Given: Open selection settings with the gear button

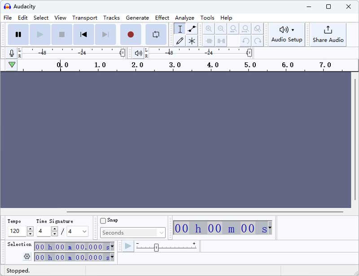Looking at the screenshot, I should tap(27, 256).
